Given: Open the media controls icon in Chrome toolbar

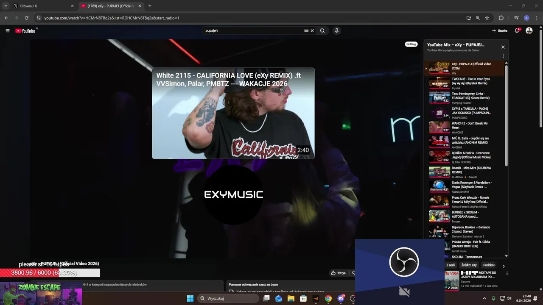Looking at the screenshot, I should click(x=516, y=18).
